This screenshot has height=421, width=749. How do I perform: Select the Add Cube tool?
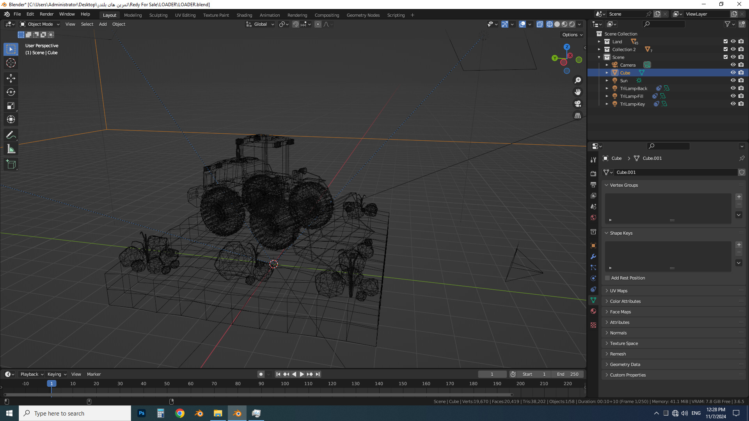(11, 165)
